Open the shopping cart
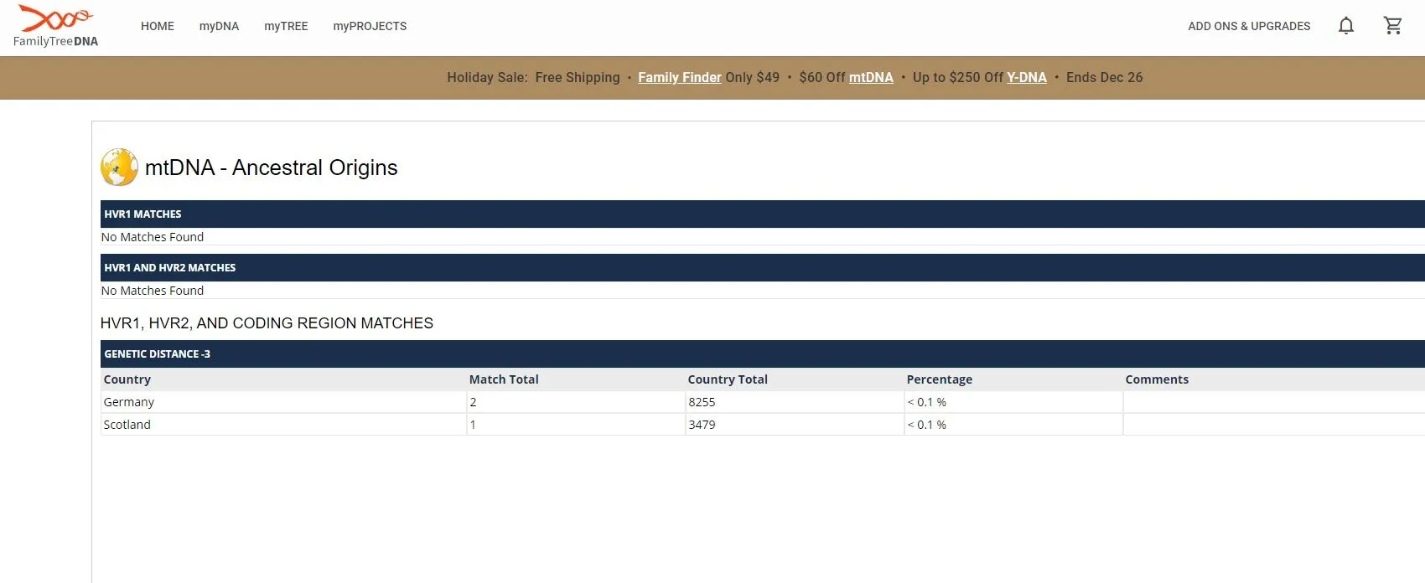 1392,26
